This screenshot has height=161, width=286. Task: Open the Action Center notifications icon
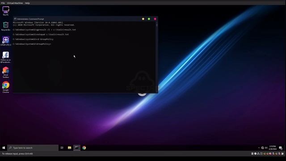tap(281, 148)
